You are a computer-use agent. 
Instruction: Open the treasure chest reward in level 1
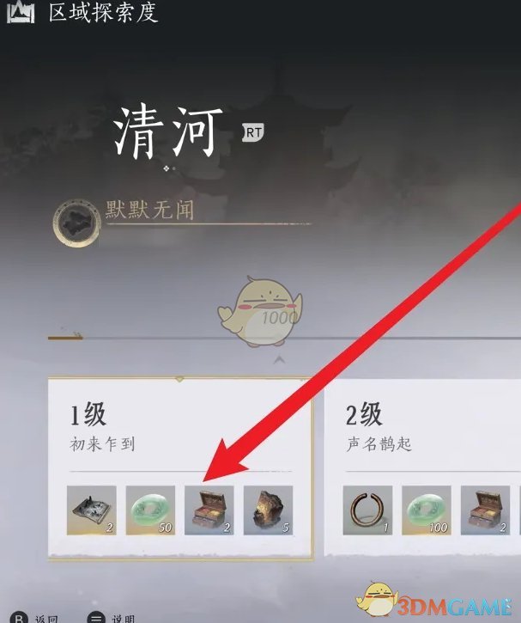209,510
